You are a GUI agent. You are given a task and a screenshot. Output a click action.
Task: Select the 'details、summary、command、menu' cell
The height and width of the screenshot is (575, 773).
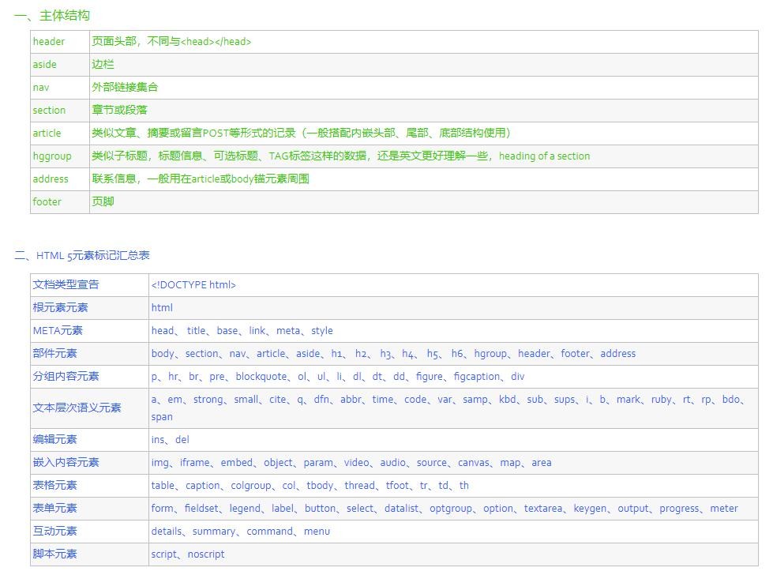coord(241,531)
